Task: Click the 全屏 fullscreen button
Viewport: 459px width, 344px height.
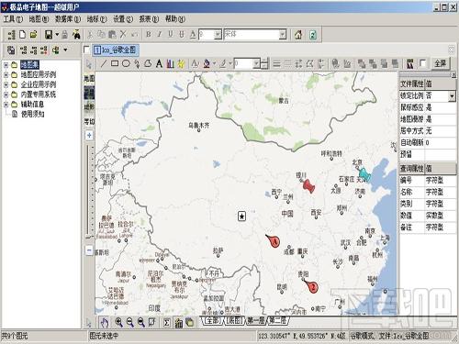Action: 440,63
